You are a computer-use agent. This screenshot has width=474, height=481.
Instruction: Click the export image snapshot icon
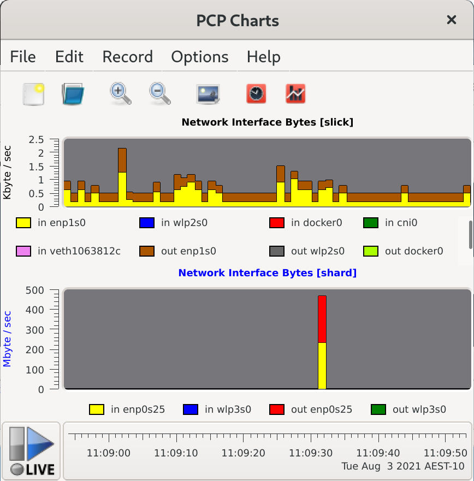[208, 94]
